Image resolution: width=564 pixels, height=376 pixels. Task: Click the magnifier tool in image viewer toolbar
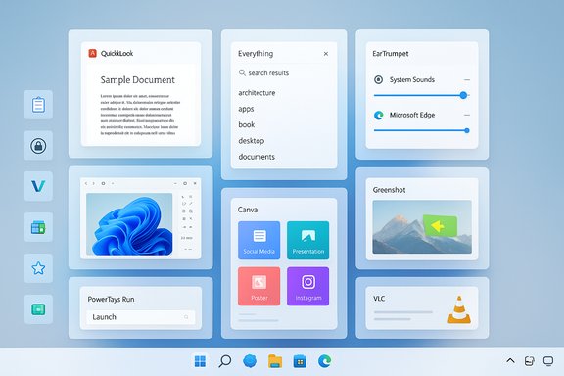pyautogui.click(x=191, y=211)
